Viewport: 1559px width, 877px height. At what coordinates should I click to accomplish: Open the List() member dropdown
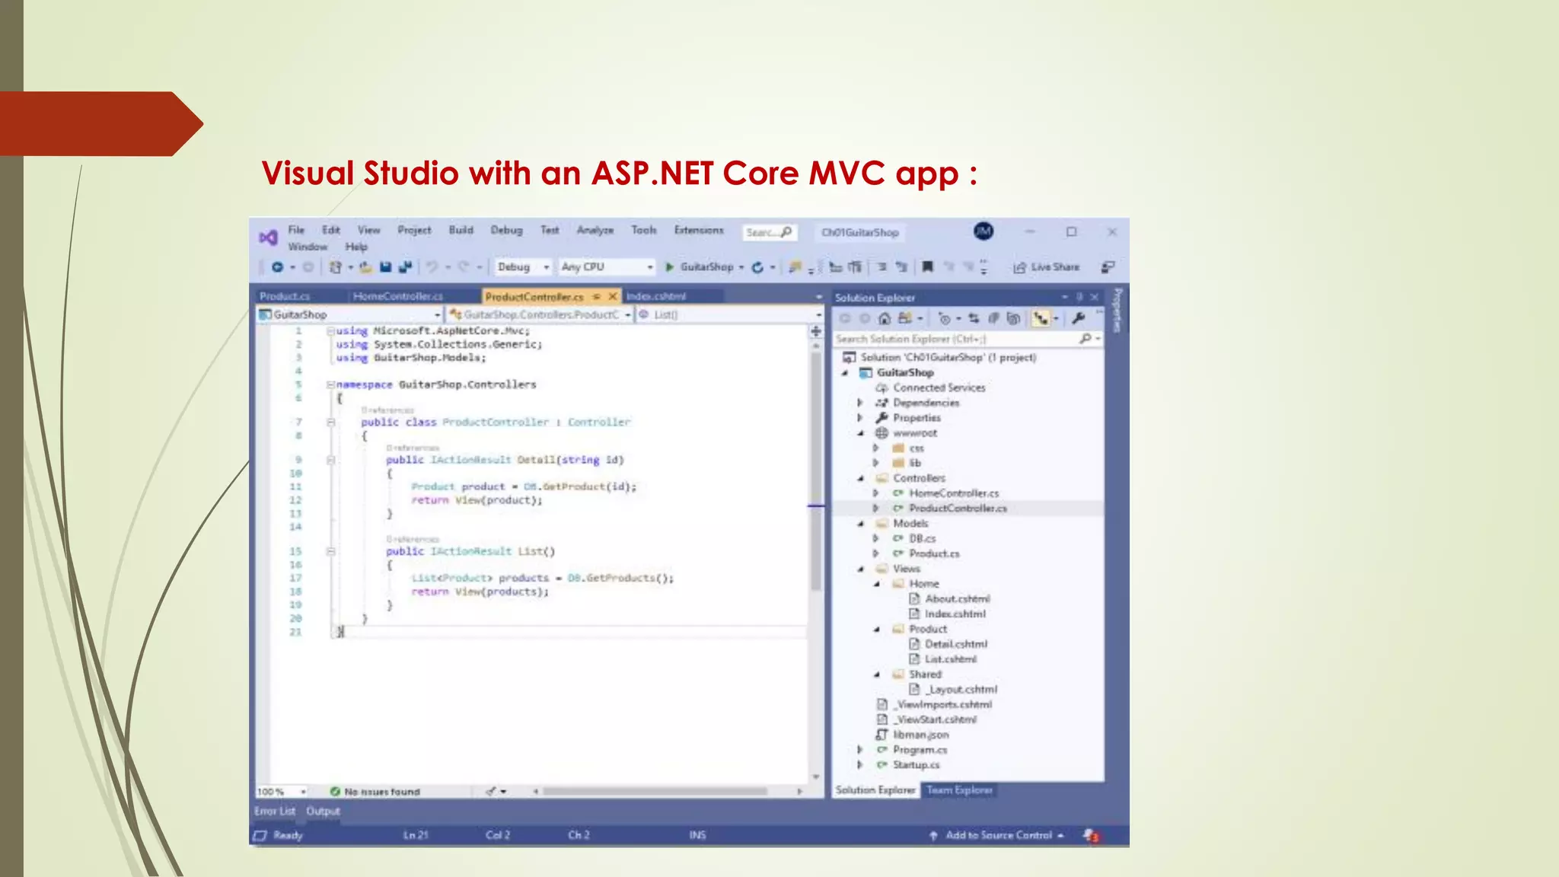point(730,314)
